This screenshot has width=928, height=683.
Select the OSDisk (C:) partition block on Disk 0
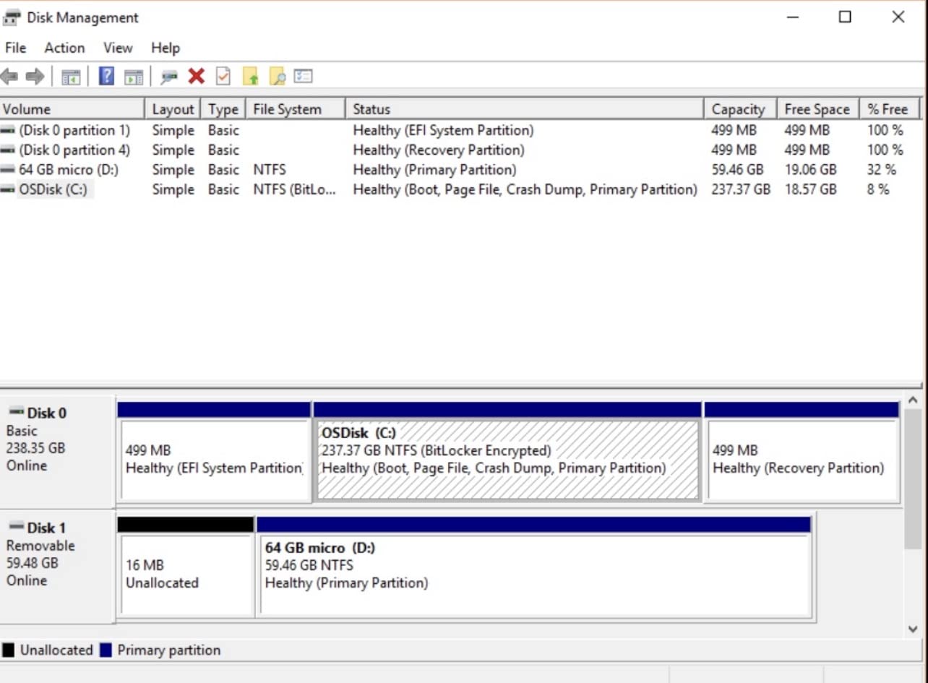coord(507,452)
